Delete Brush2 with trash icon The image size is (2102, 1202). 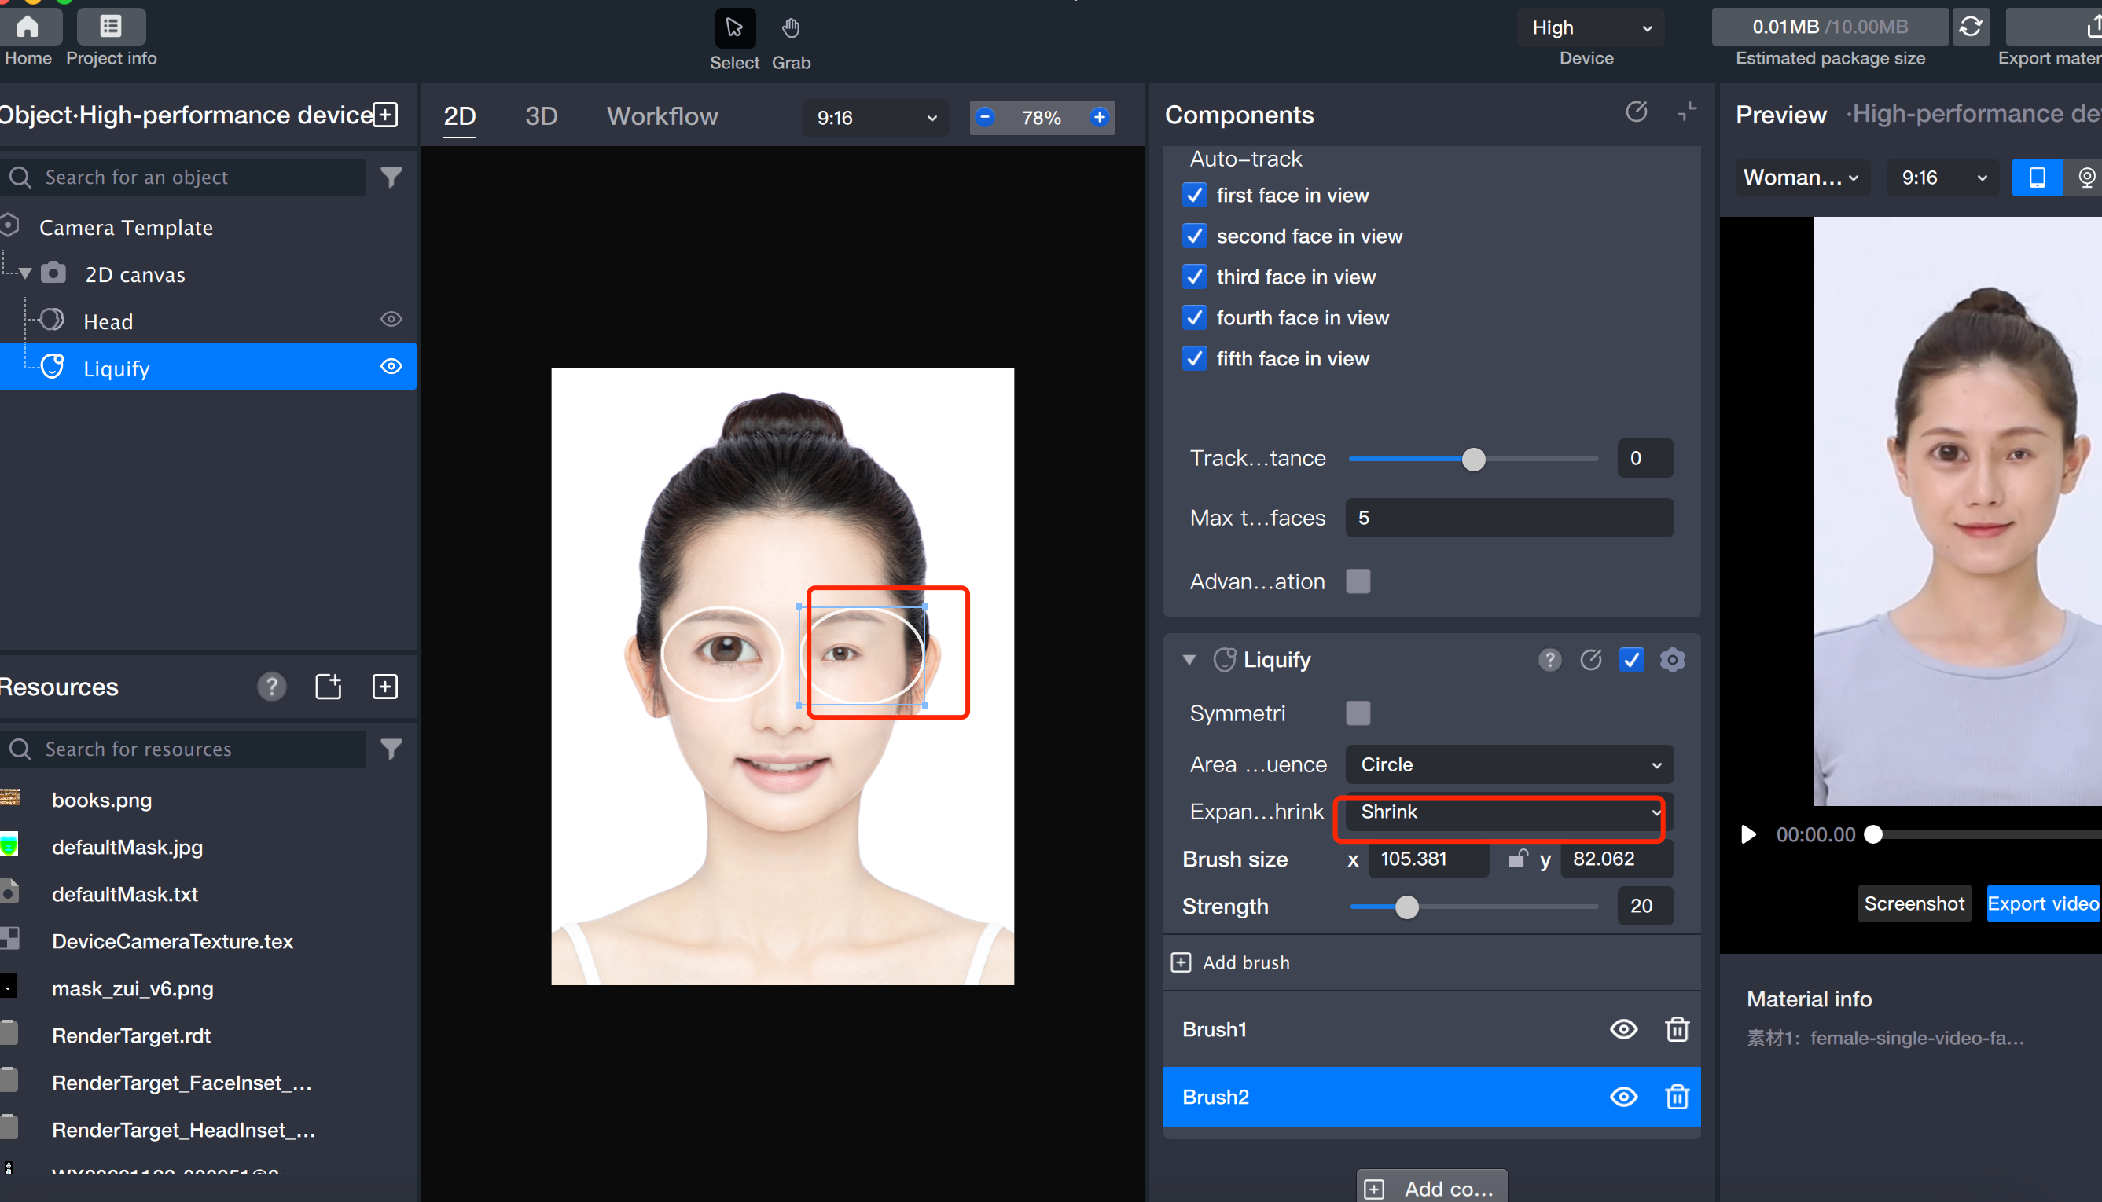coord(1677,1096)
